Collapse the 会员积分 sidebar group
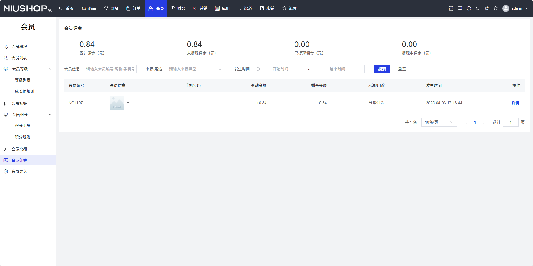533x266 pixels. click(x=50, y=115)
